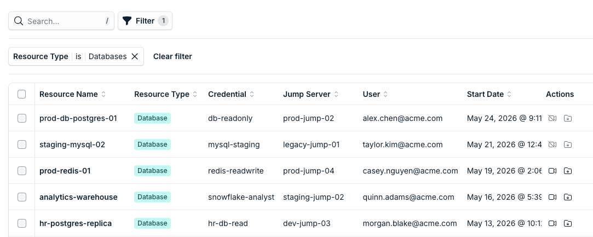Click the Resource Type filter label
The width and height of the screenshot is (593, 237).
pyautogui.click(x=41, y=56)
